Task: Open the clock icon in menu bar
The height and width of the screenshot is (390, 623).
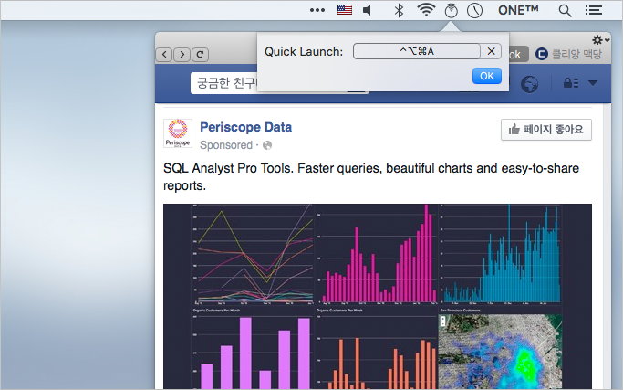Action: tap(474, 11)
